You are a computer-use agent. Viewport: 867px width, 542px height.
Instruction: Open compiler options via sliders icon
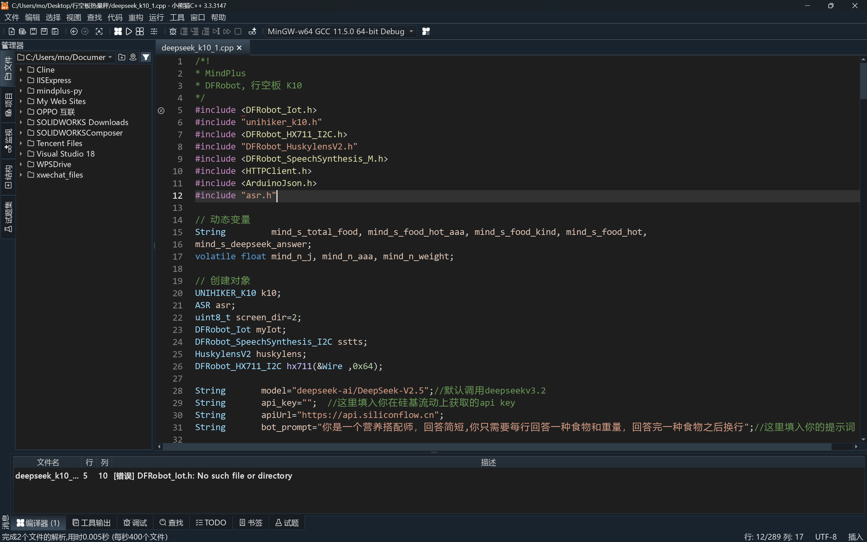(154, 32)
